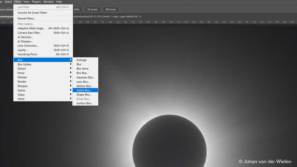Open the Window menu
The height and width of the screenshot is (167, 297).
(x=48, y=2)
